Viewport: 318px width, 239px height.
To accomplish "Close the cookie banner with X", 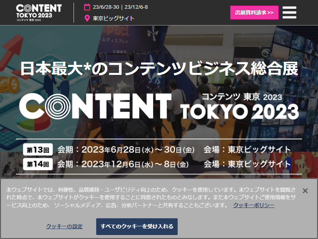I will coord(305,191).
